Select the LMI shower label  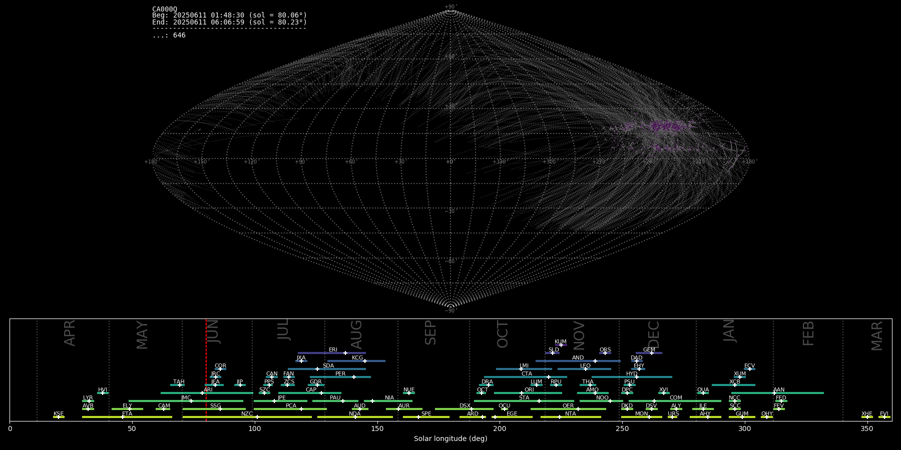(524, 366)
